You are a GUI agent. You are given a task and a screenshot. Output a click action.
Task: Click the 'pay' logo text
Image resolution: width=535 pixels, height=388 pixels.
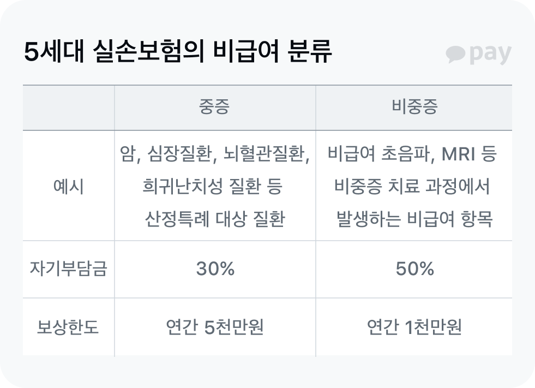coord(490,55)
